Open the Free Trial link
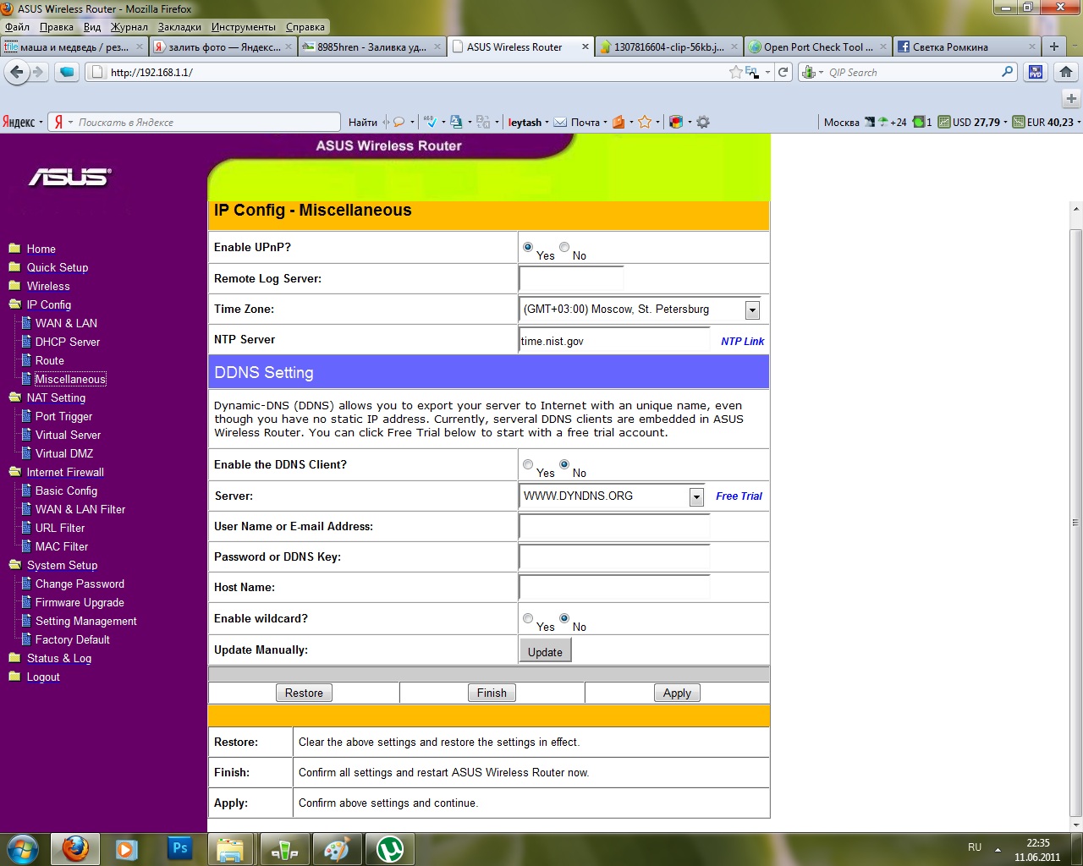This screenshot has width=1083, height=866. (739, 496)
